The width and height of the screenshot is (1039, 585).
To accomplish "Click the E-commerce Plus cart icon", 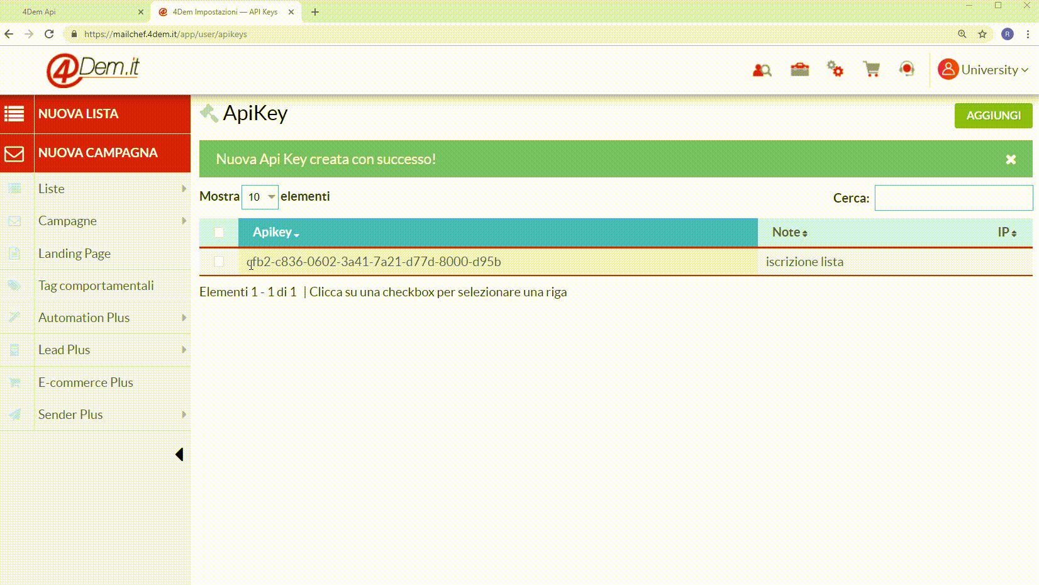I will coord(14,382).
